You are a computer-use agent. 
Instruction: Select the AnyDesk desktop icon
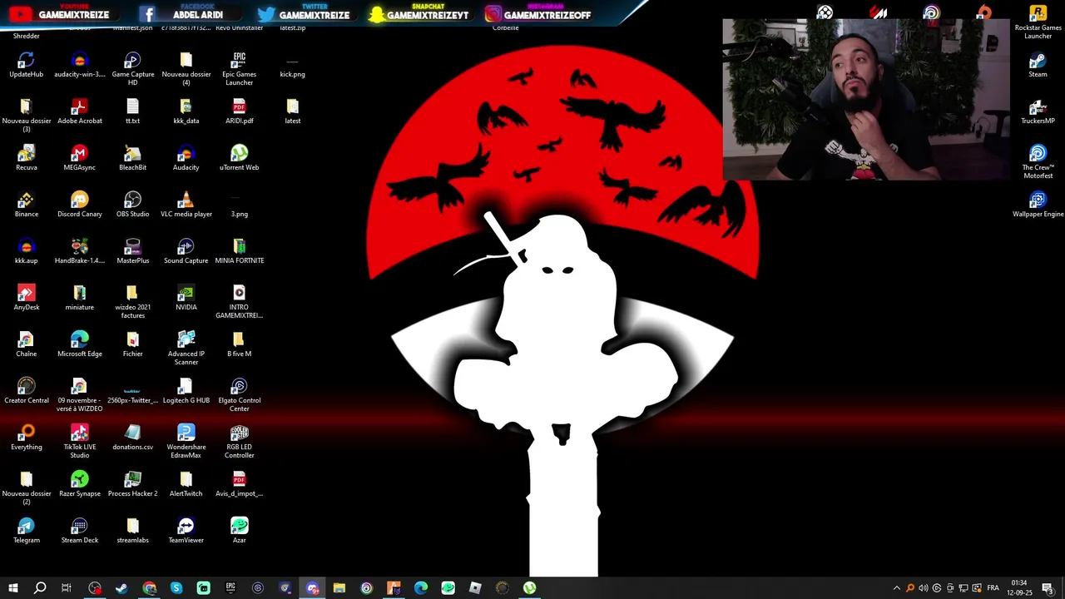tap(26, 298)
